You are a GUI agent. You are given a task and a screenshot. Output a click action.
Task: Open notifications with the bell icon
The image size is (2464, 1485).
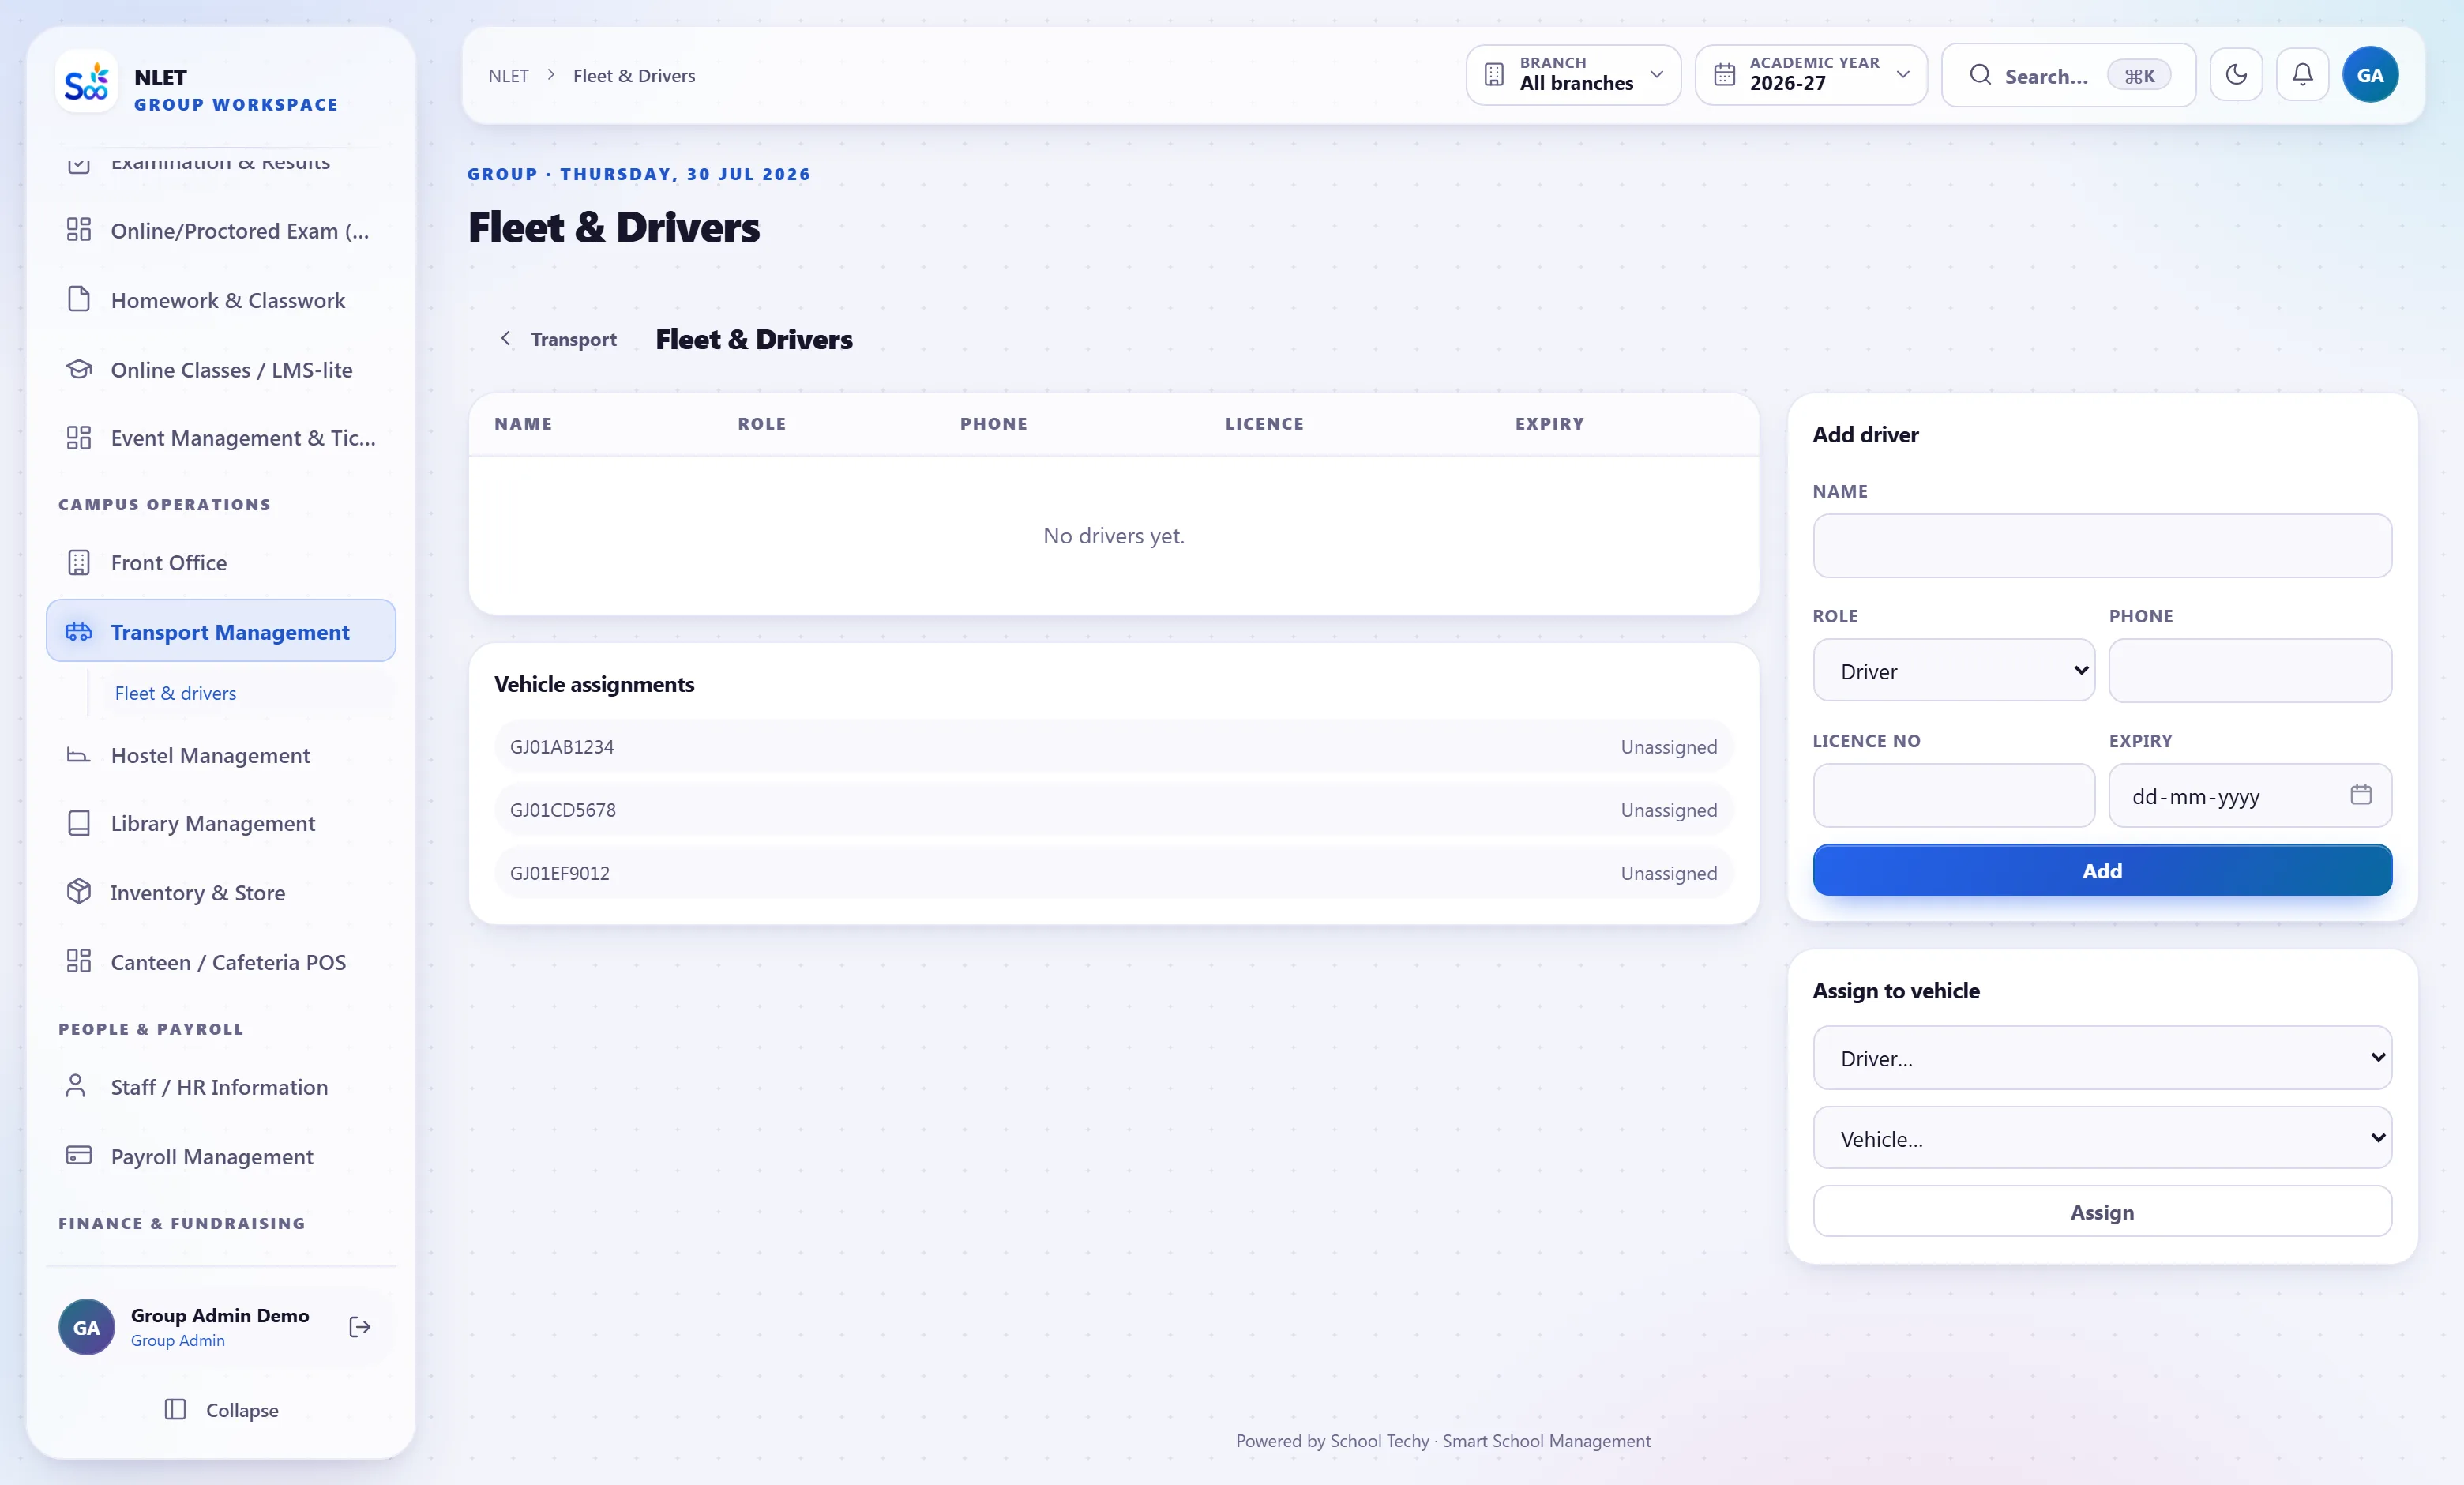2302,75
